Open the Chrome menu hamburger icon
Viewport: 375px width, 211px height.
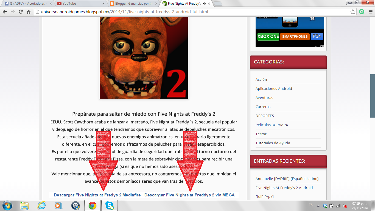[x=370, y=12]
